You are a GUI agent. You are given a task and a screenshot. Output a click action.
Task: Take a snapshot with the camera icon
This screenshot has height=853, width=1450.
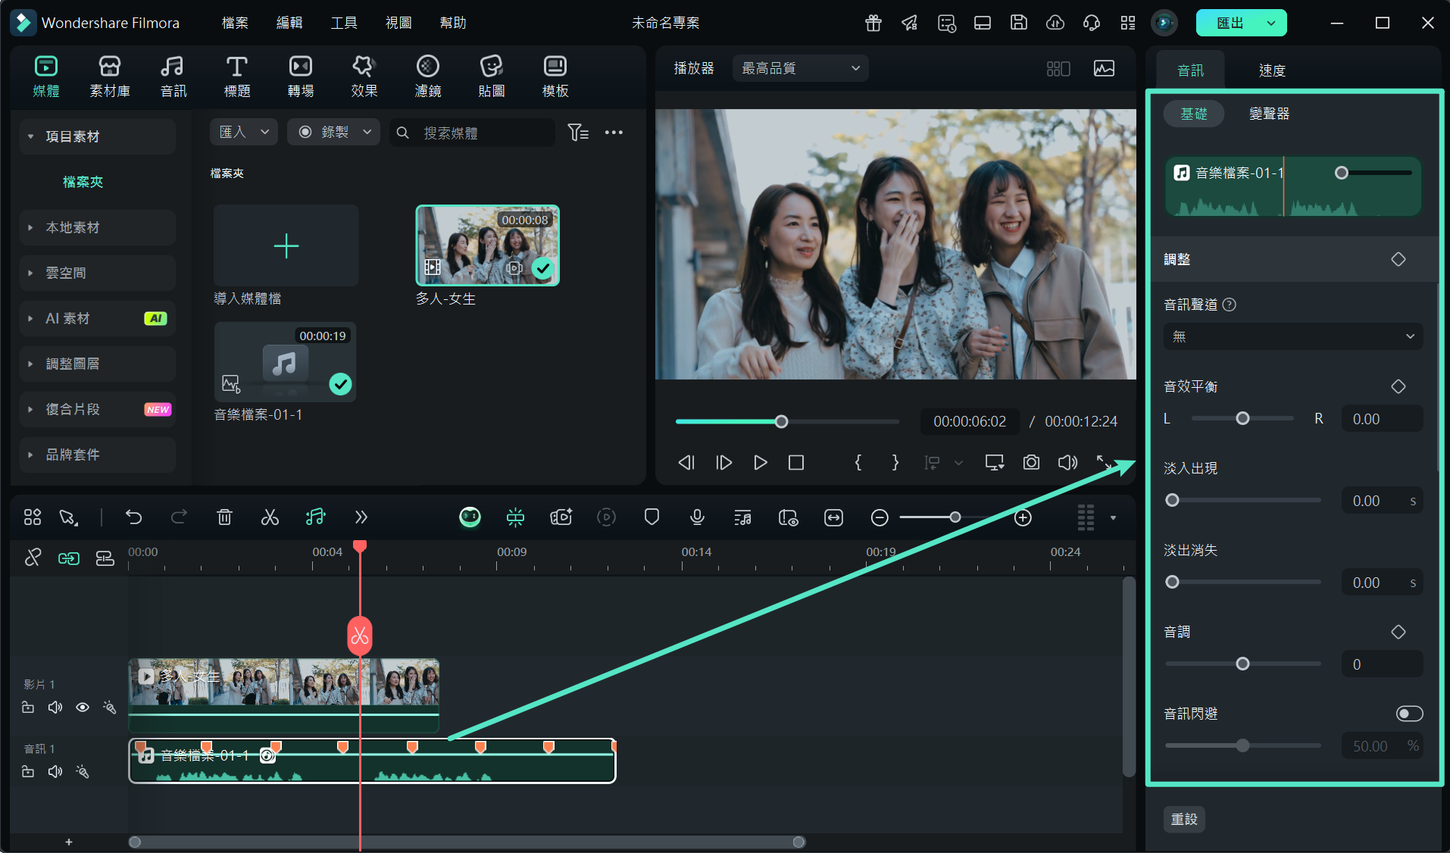[1031, 462]
